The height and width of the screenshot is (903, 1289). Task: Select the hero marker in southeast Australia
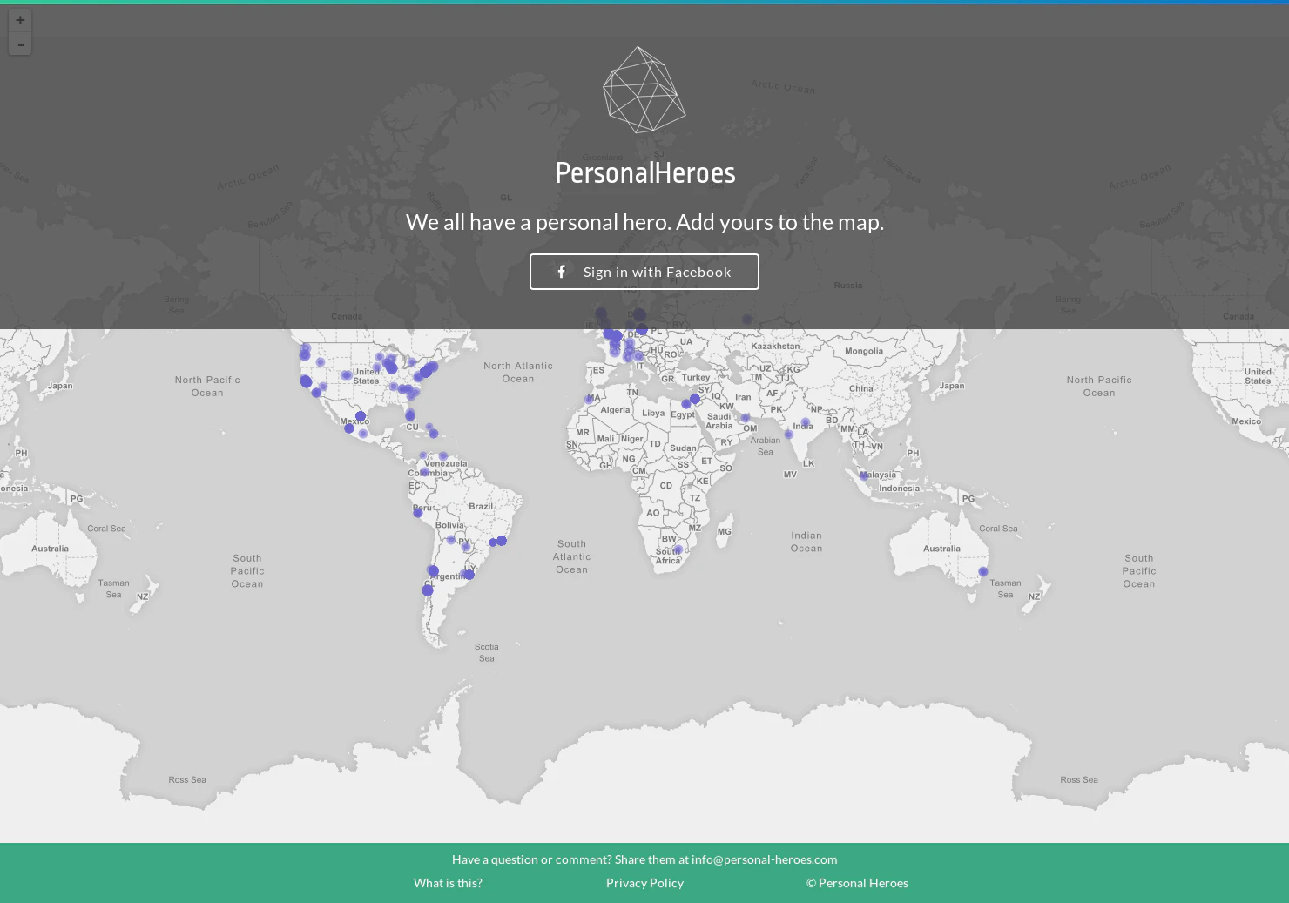[x=983, y=572]
